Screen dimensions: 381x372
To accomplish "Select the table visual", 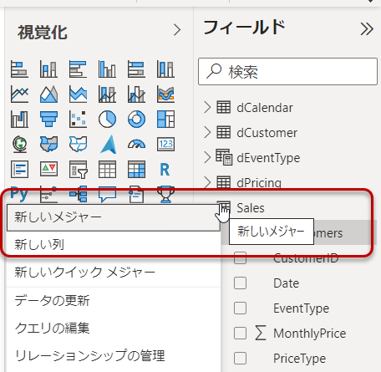I will [107, 169].
